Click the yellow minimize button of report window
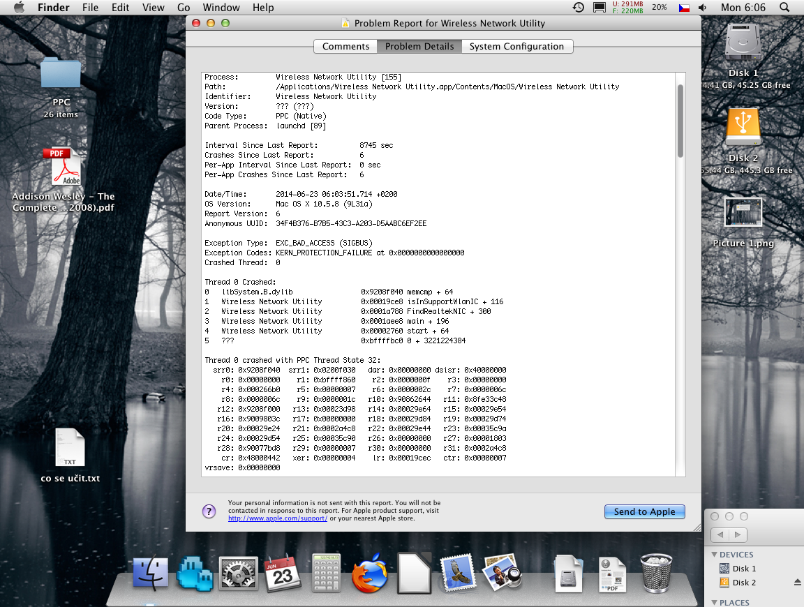Viewport: 804px width, 607px height. [210, 23]
